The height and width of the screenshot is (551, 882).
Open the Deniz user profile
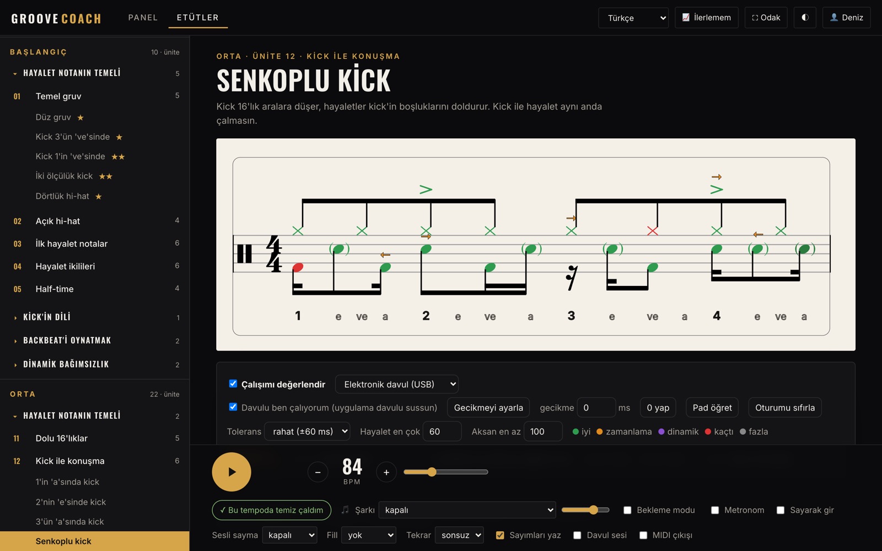[846, 18]
